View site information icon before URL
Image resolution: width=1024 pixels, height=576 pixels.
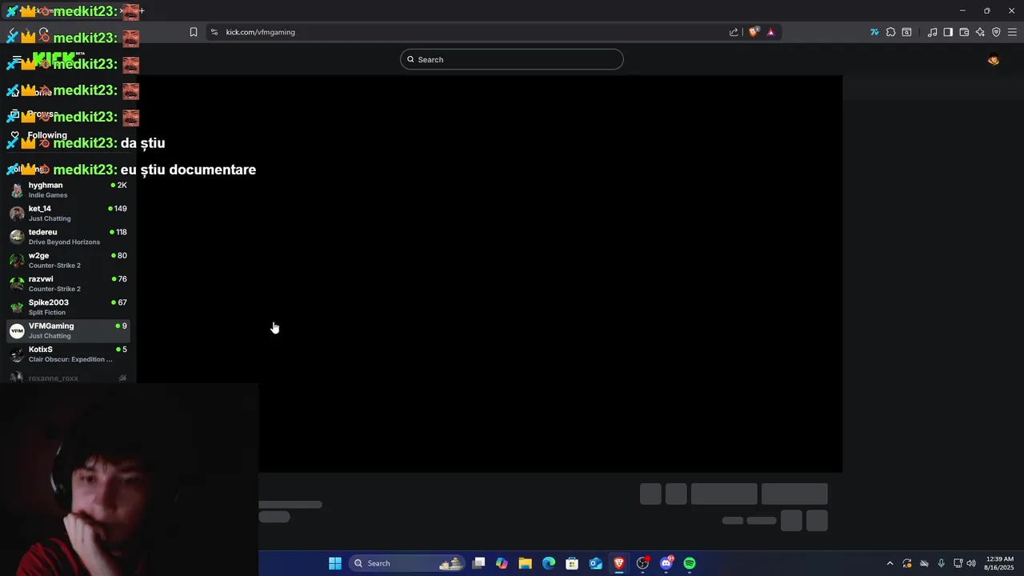214,32
